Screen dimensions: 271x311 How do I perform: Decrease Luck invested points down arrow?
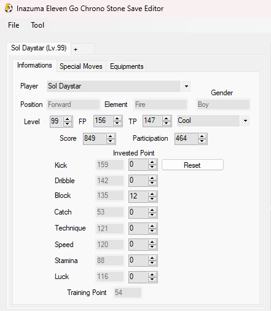(152, 279)
